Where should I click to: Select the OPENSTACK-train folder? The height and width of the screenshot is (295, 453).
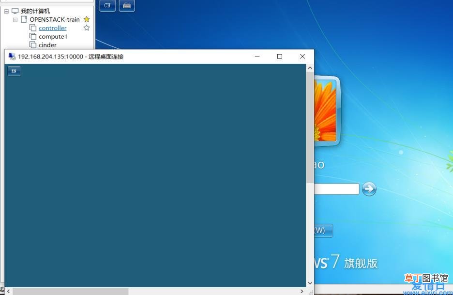click(55, 20)
